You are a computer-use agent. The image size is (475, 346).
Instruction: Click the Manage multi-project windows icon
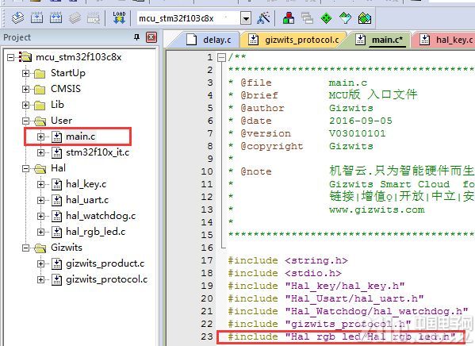coord(308,18)
